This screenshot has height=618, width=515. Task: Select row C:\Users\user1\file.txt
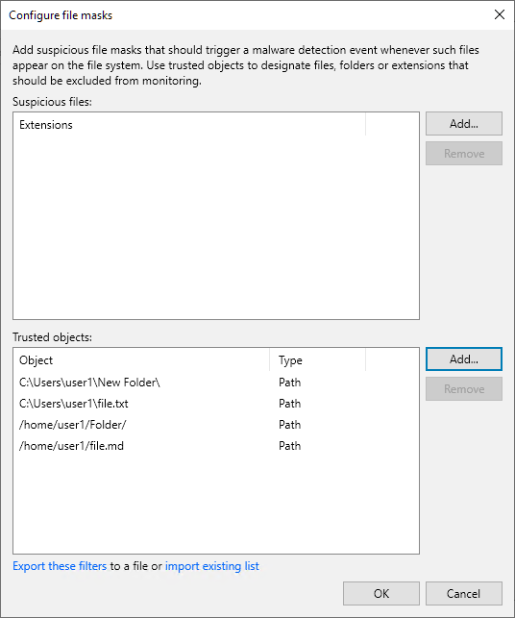[216, 404]
